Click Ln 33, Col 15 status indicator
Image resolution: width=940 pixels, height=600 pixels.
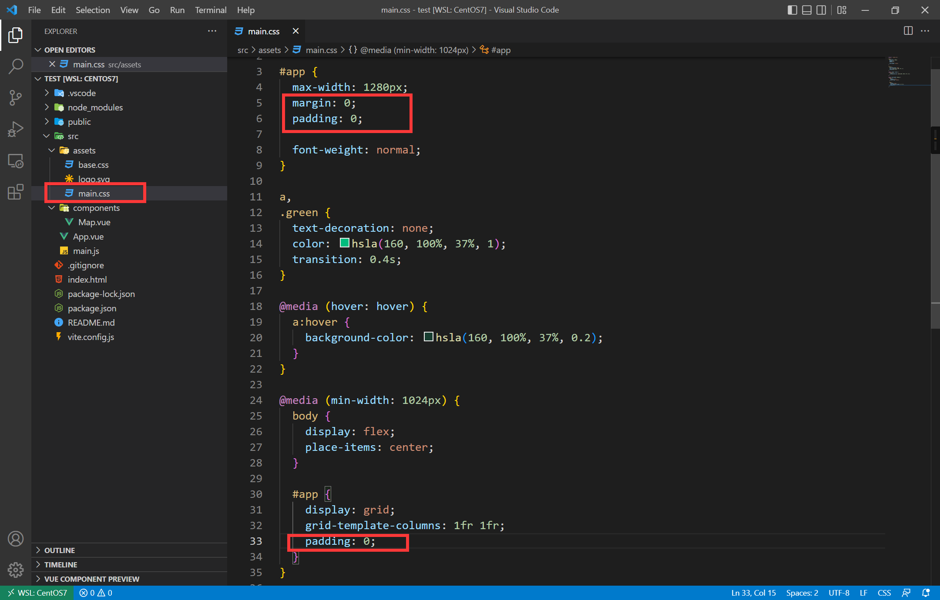point(753,593)
